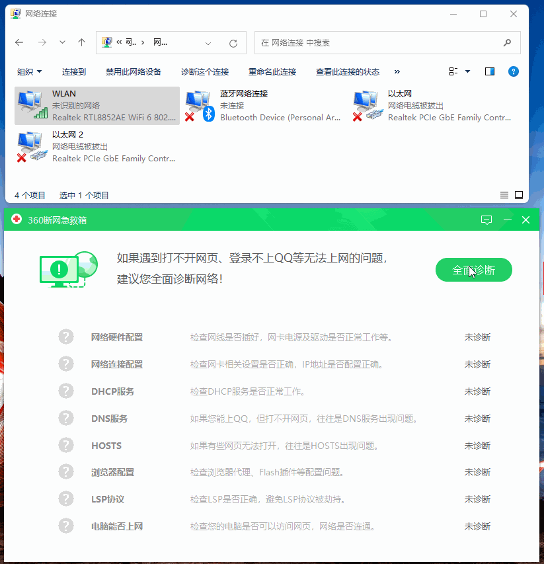Click the LSP协议 label
Viewport: 544px width, 564px height.
pyautogui.click(x=108, y=499)
